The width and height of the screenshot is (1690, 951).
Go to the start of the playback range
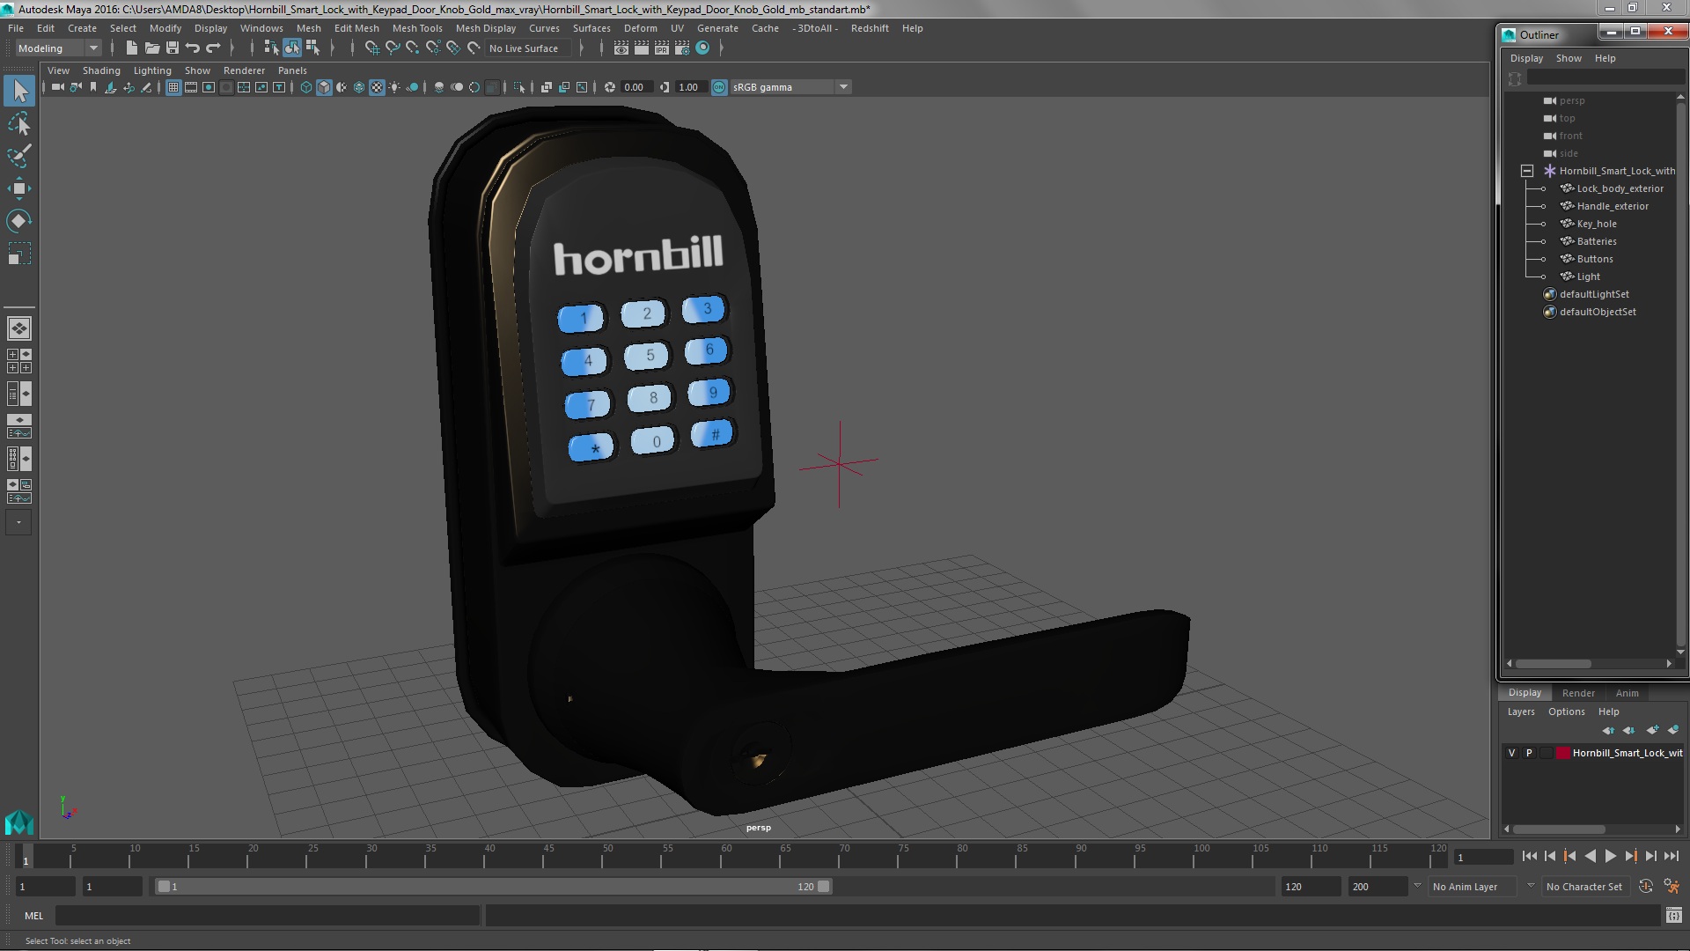[1529, 856]
